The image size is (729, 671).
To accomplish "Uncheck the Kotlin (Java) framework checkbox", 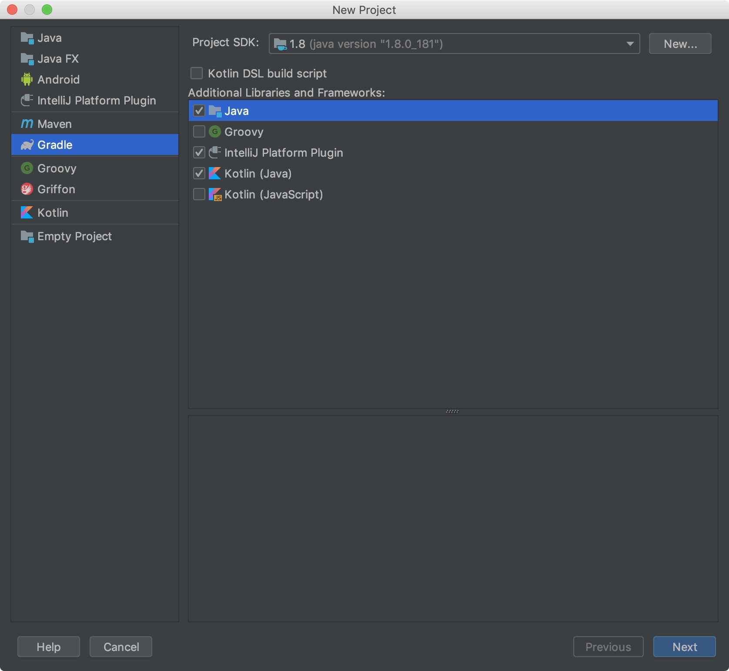I will tap(199, 174).
